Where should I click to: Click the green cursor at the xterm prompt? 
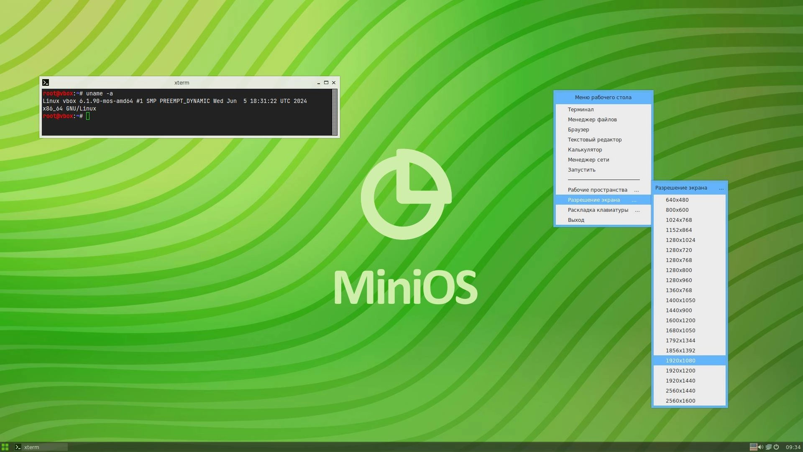[88, 116]
